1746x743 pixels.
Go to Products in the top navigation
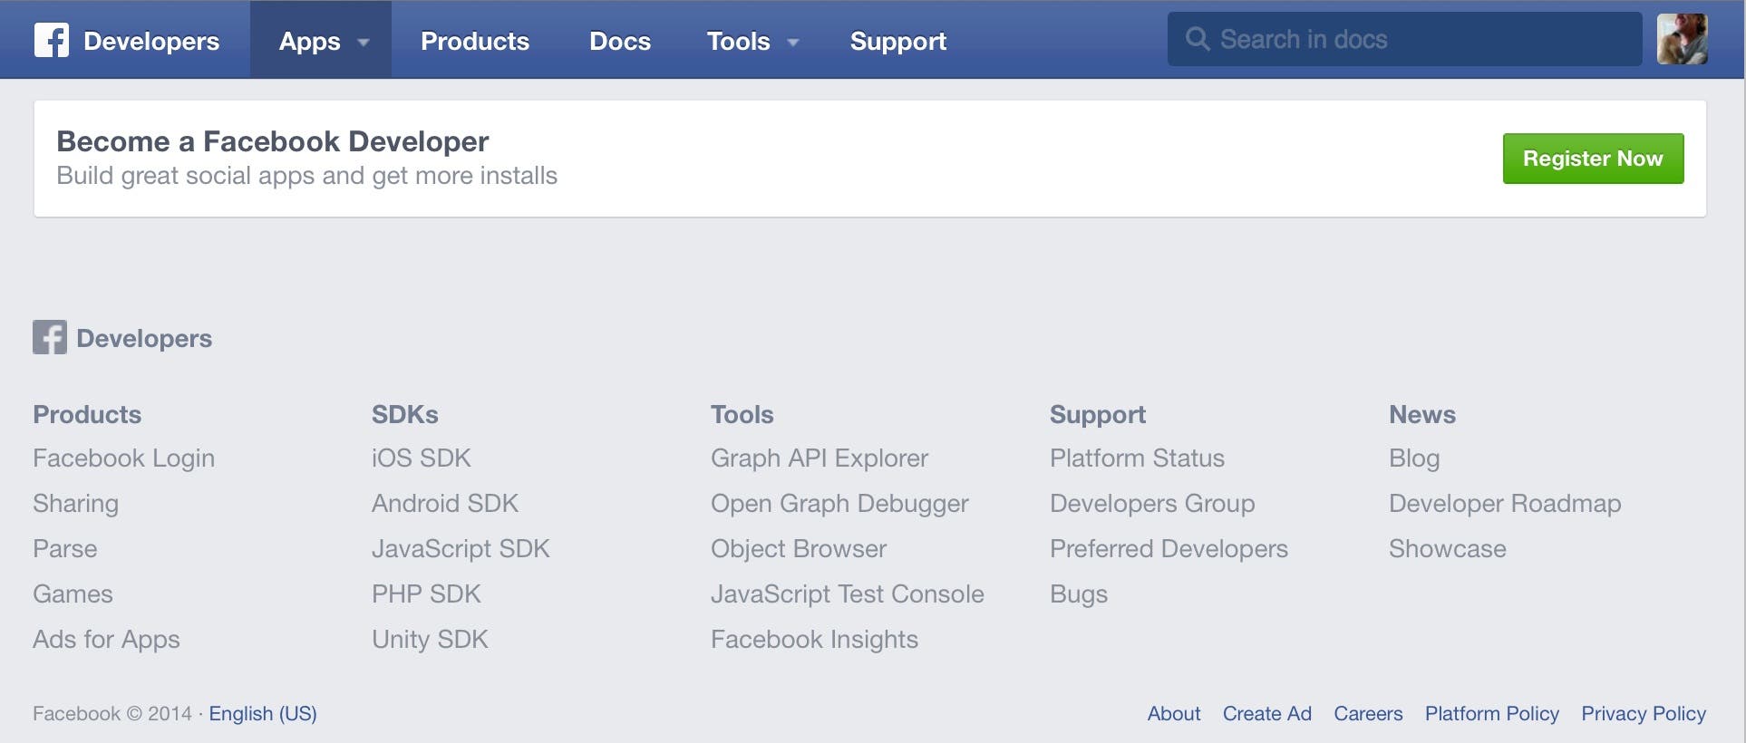pyautogui.click(x=475, y=41)
